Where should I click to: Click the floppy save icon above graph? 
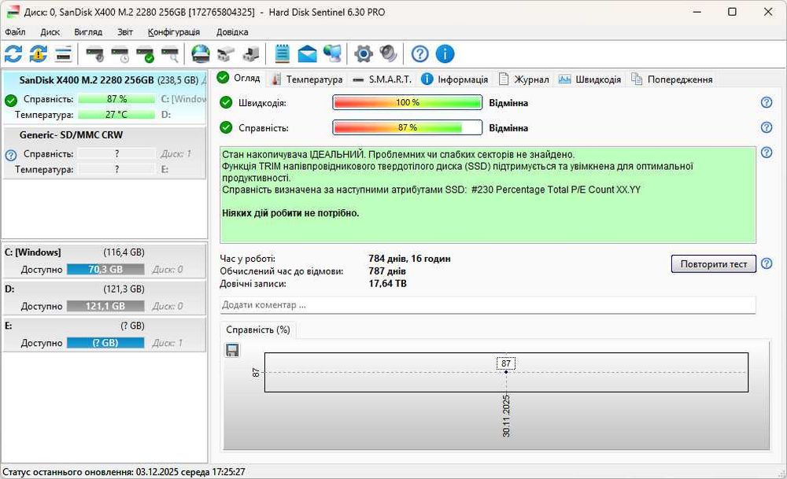[x=232, y=350]
